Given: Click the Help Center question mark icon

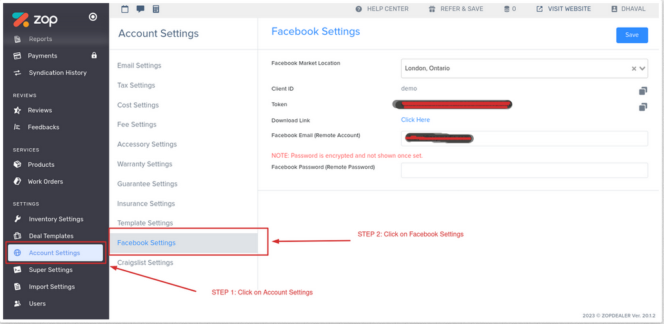Looking at the screenshot, I should pyautogui.click(x=358, y=9).
